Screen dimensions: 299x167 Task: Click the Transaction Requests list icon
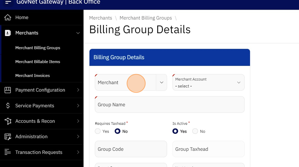coord(8,152)
